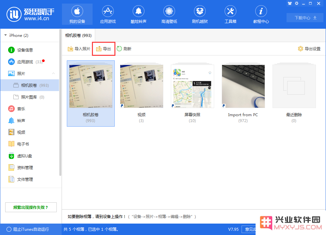Open 下载中心 download button
This screenshot has width=326, height=235.
[x=305, y=18]
